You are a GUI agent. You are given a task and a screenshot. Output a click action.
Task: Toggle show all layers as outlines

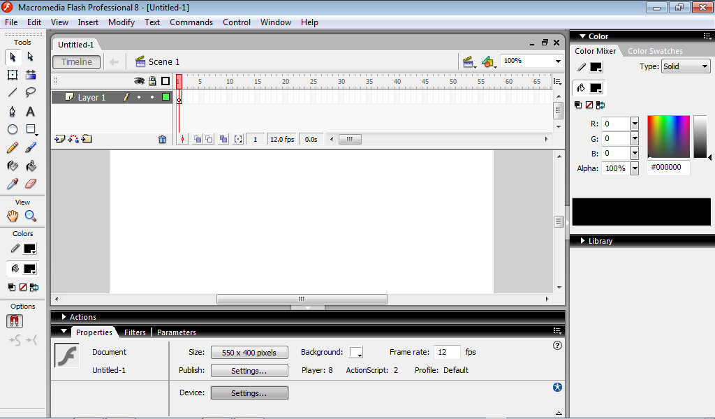(165, 81)
